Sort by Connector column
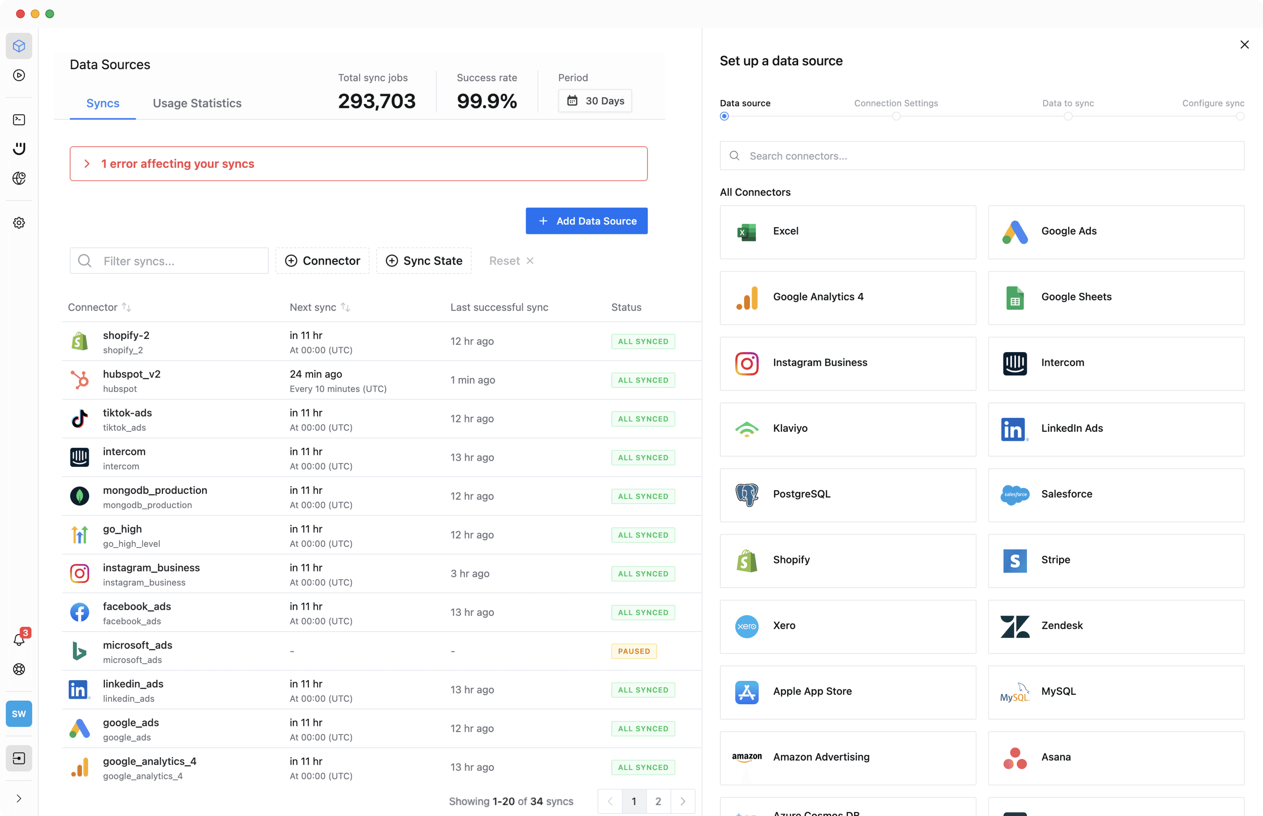 pos(100,307)
